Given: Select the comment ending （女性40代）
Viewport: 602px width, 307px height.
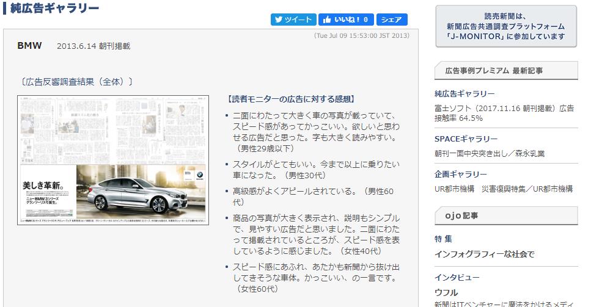Looking at the screenshot, I should pyautogui.click(x=316, y=234).
